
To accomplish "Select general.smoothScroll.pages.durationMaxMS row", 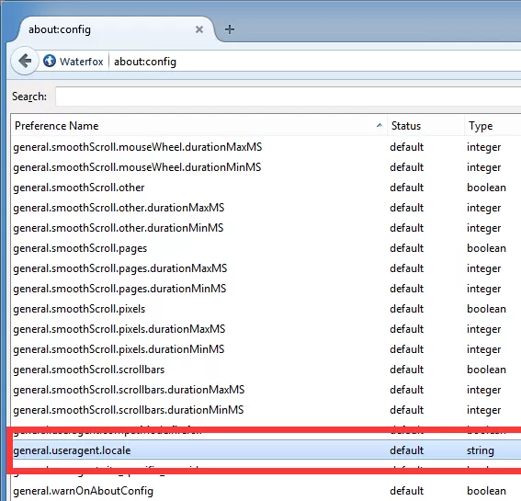I will tap(266, 268).
